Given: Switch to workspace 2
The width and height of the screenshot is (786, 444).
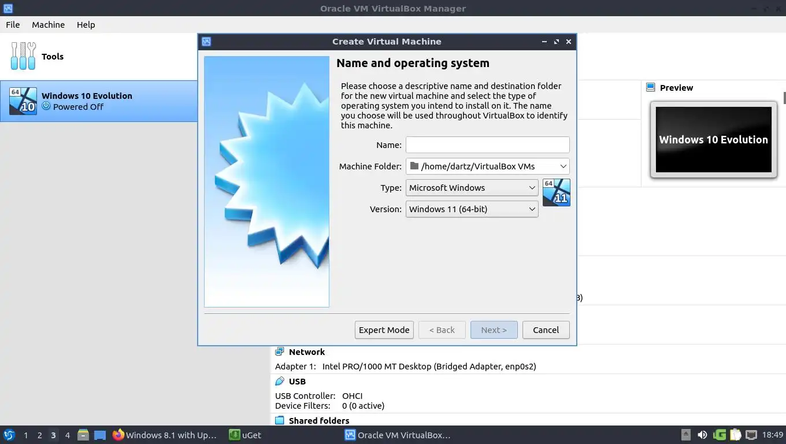Looking at the screenshot, I should [x=39, y=435].
